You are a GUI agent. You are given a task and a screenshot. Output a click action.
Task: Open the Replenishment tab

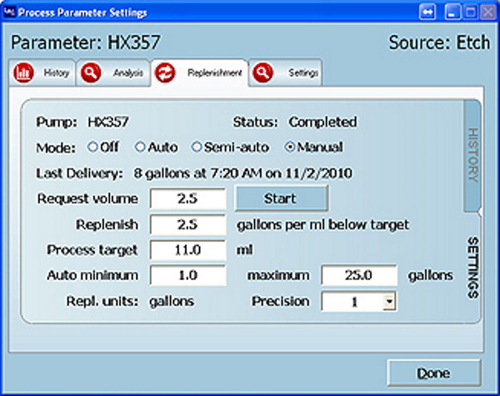[200, 73]
